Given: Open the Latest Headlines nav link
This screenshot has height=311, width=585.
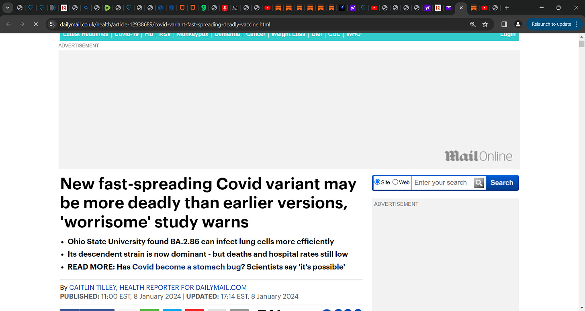Looking at the screenshot, I should pos(86,35).
